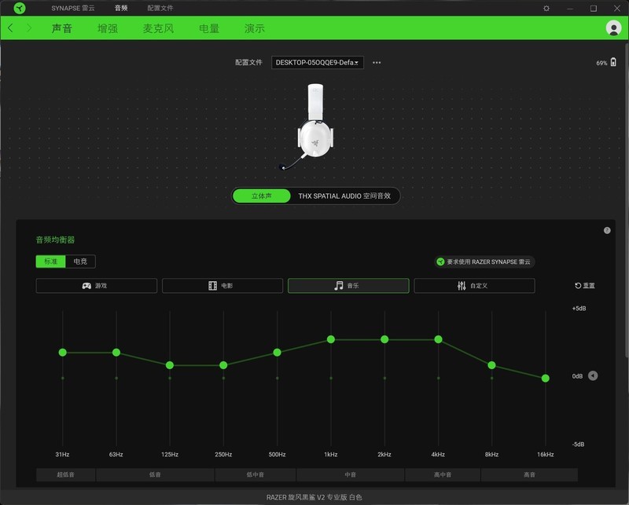Screen dimensions: 629x505
Task: Open the 增强 tab
Action: pyautogui.click(x=108, y=28)
